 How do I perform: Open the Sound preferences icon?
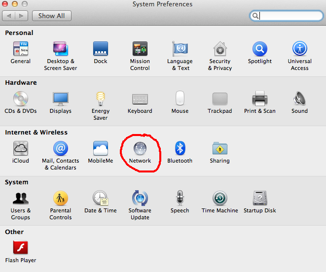coord(299,98)
